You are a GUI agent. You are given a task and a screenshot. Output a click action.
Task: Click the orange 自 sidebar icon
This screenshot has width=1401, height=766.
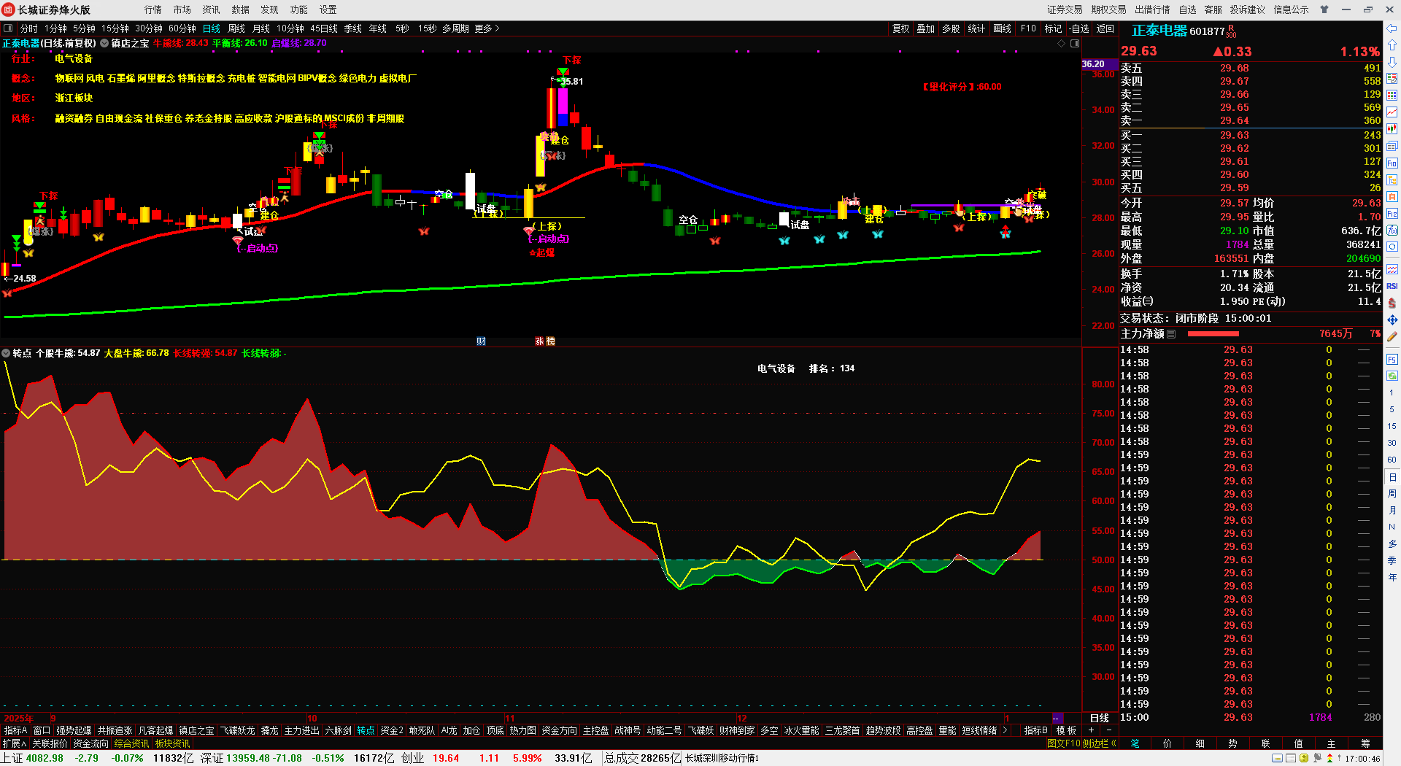pos(1392,197)
